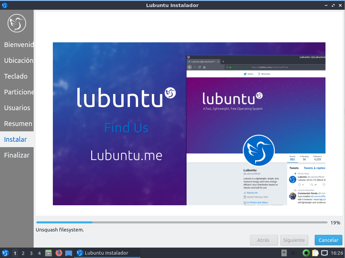Open the Lubuntu application menu
Screen dimensions: 345x258
click(5, 253)
